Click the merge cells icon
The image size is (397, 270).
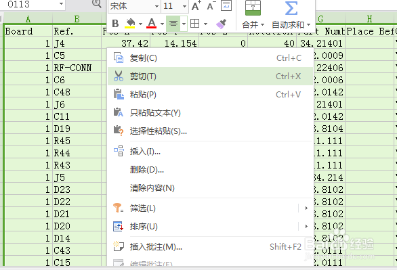click(253, 7)
